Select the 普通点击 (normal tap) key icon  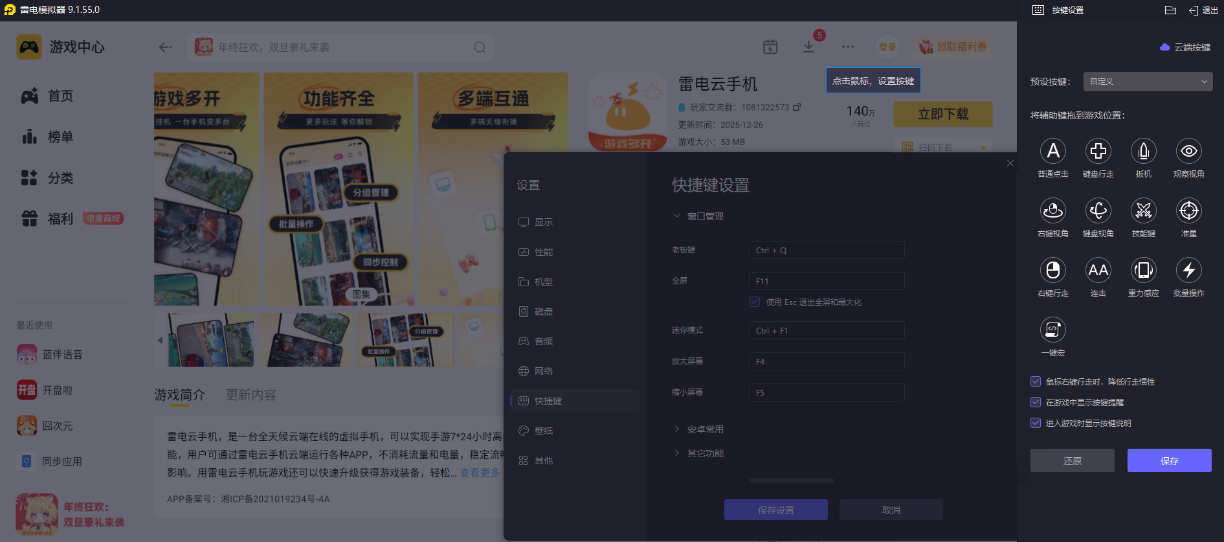coord(1053,151)
